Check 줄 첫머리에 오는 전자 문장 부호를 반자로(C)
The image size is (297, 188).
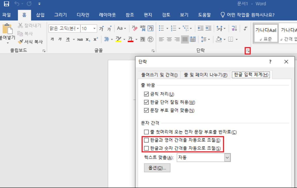click(x=146, y=132)
